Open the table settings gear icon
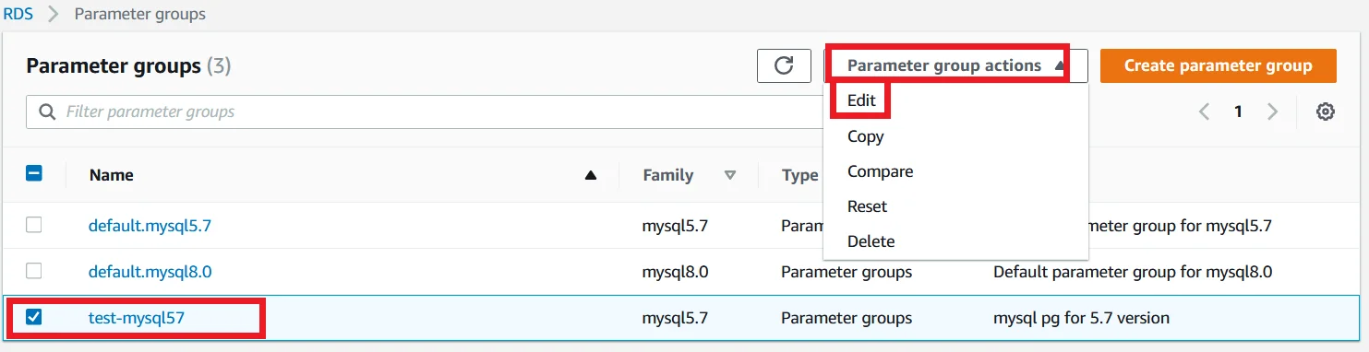1369x352 pixels. (x=1326, y=111)
